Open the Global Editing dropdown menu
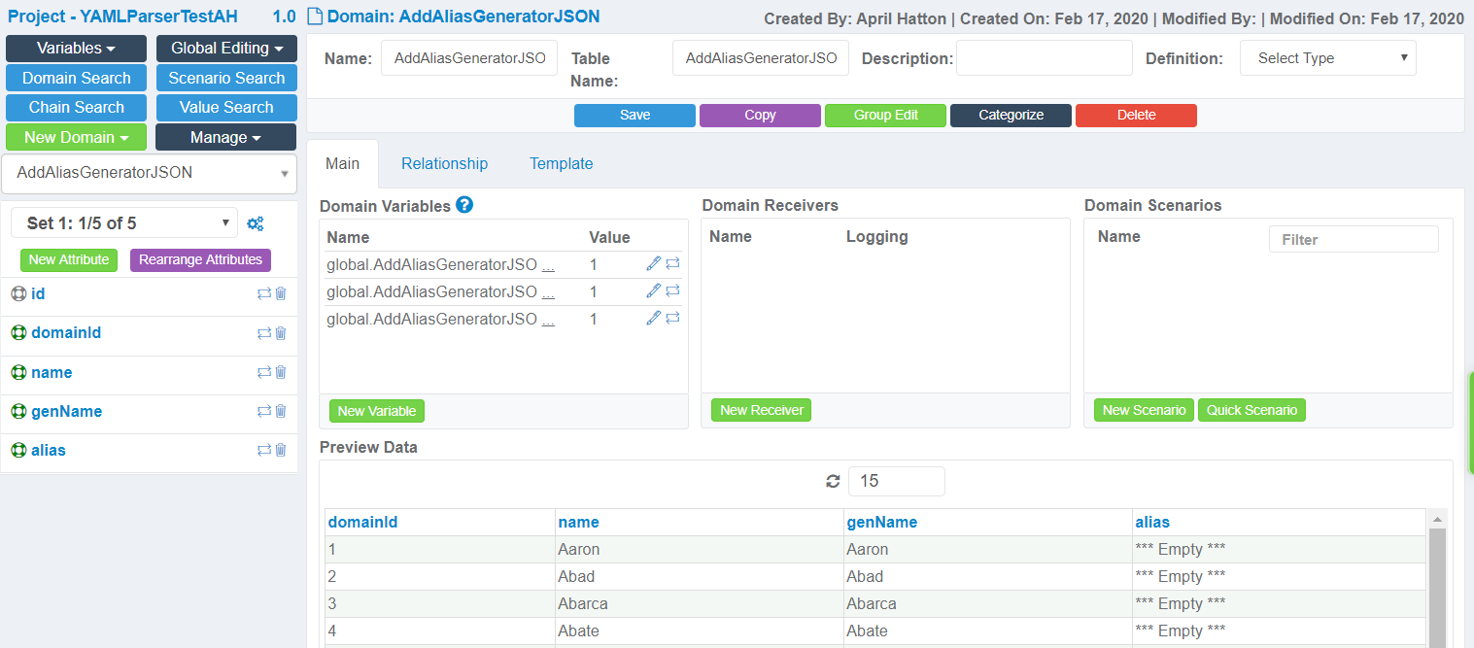Image resolution: width=1474 pixels, height=648 pixels. [226, 49]
